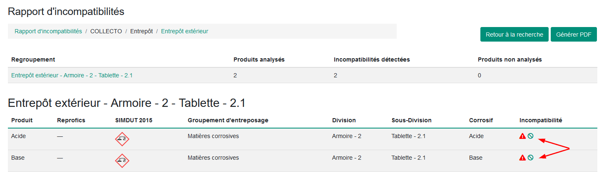Click the corrosive SIMDUT pictogram for Base
This screenshot has height=178, width=609.
tap(122, 161)
